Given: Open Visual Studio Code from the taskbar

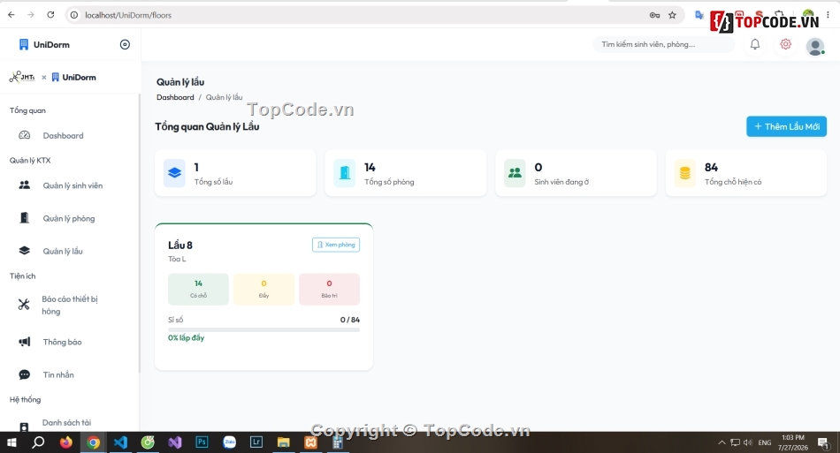Looking at the screenshot, I should (120, 442).
